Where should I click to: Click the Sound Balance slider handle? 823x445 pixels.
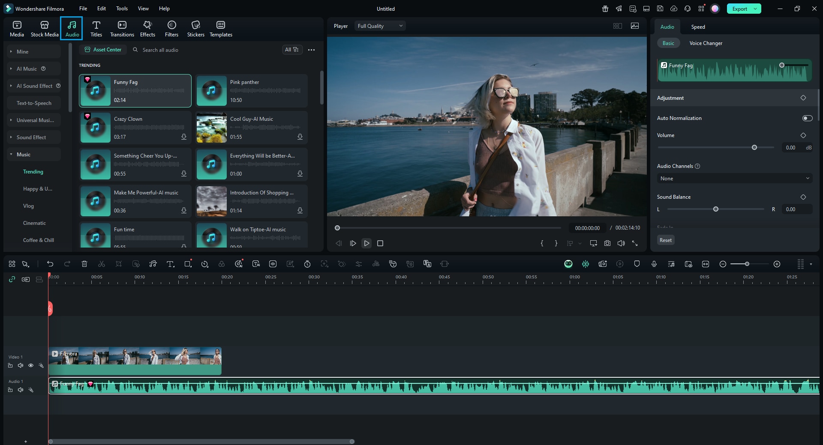click(x=715, y=209)
